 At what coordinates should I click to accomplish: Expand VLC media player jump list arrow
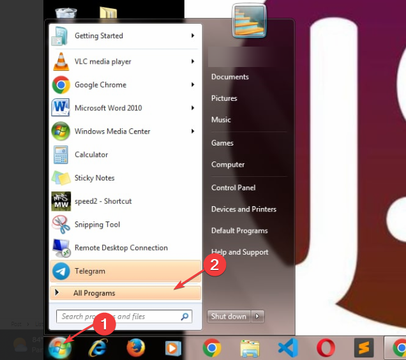point(193,61)
